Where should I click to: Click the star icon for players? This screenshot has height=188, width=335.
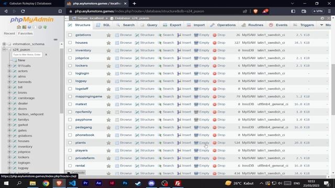[x=108, y=150]
